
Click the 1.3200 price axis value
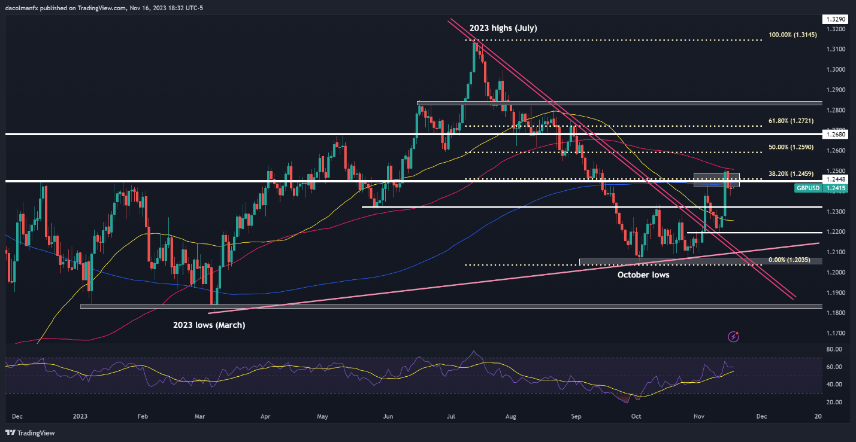pos(835,29)
